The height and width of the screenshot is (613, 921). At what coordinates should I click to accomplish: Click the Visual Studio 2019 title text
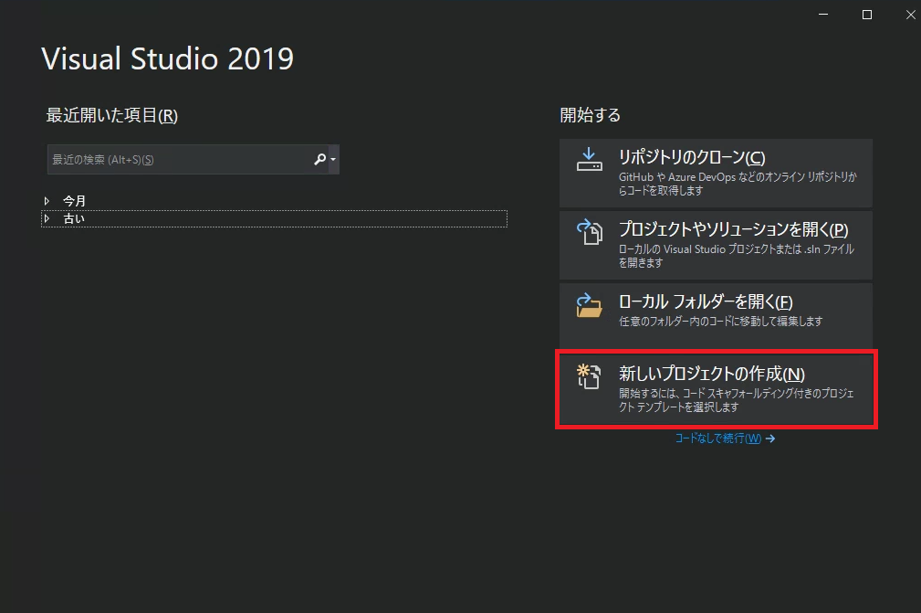pos(167,58)
